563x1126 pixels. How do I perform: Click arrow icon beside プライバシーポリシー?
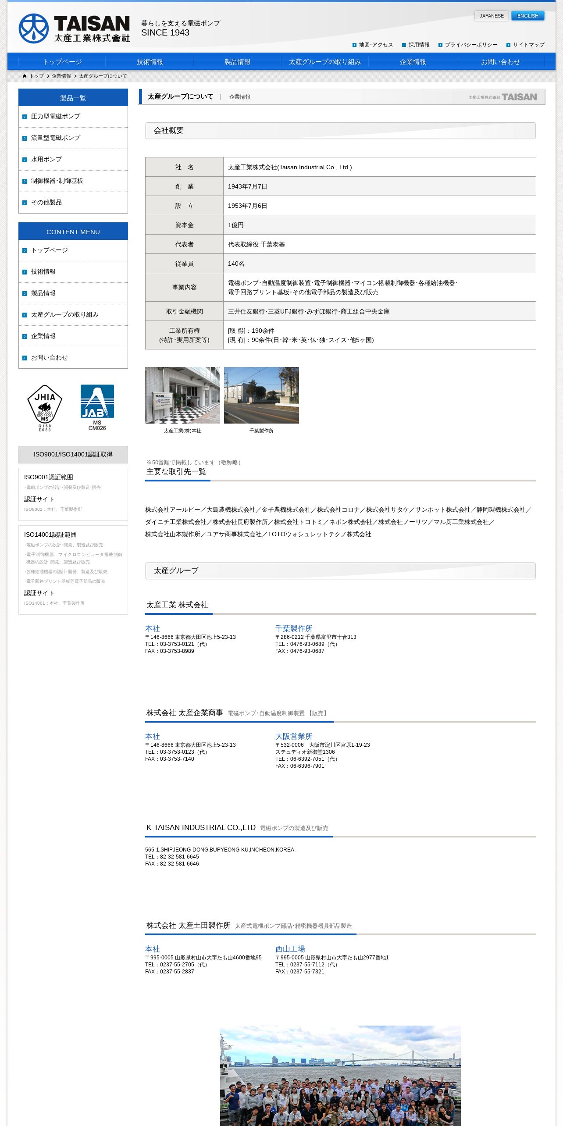point(441,45)
